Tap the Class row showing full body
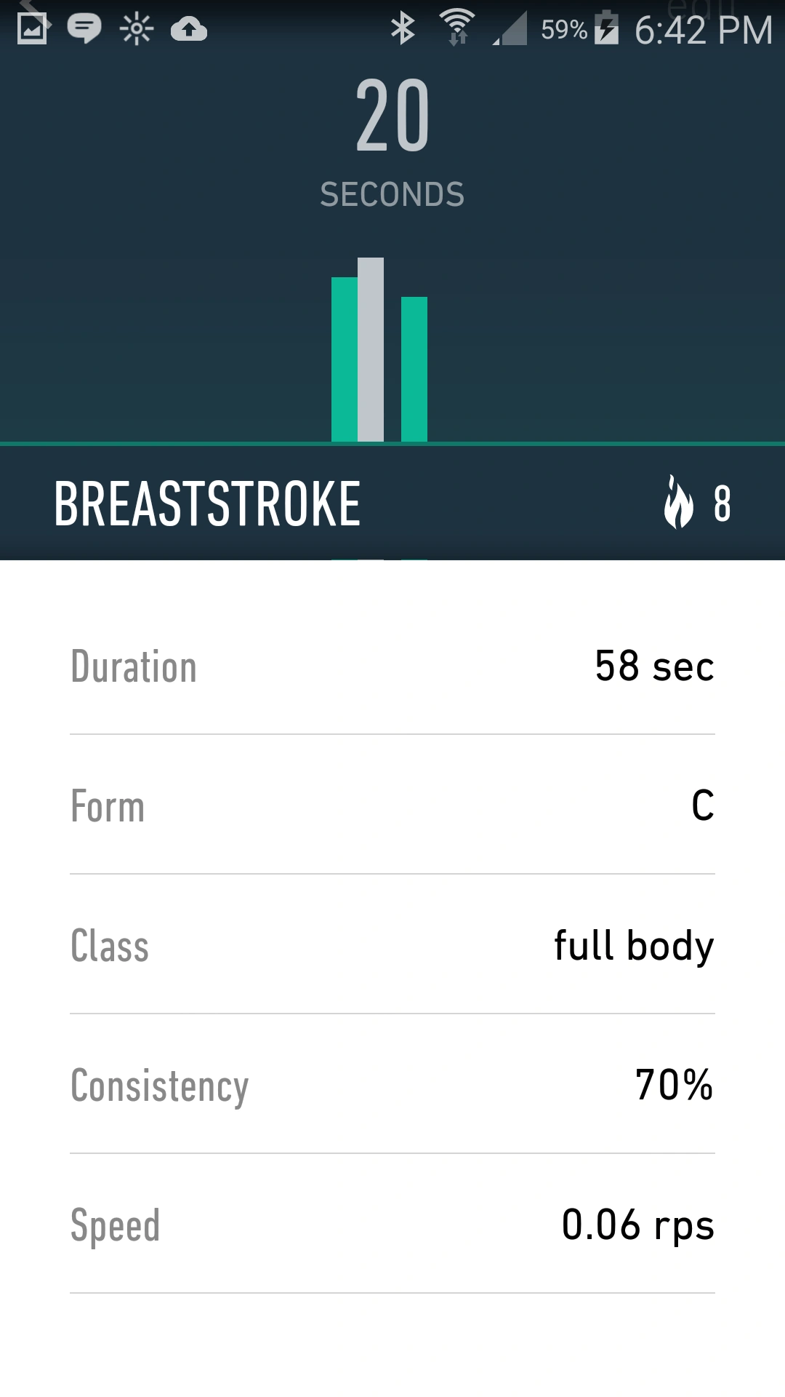785x1397 pixels. pyautogui.click(x=392, y=945)
